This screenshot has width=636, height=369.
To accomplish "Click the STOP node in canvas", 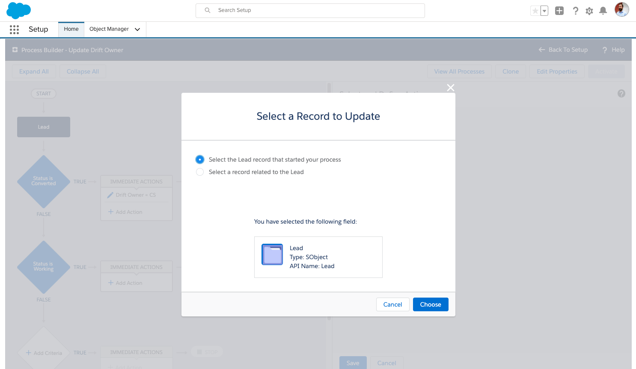I will click(207, 352).
